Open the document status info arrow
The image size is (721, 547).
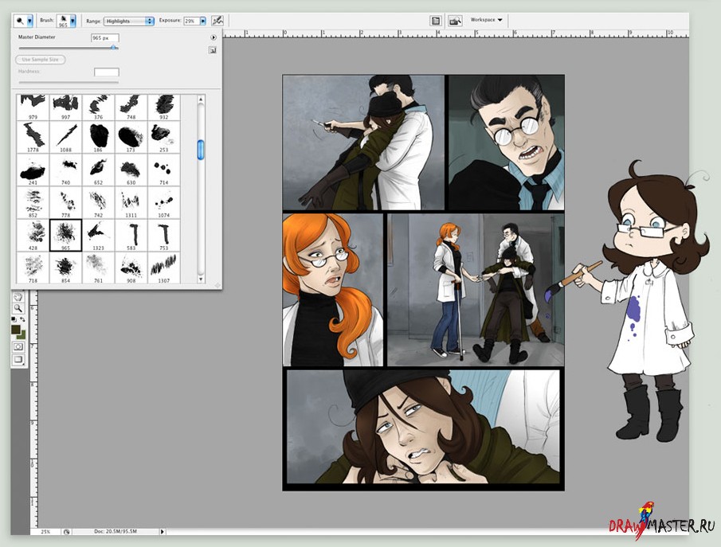[163, 531]
